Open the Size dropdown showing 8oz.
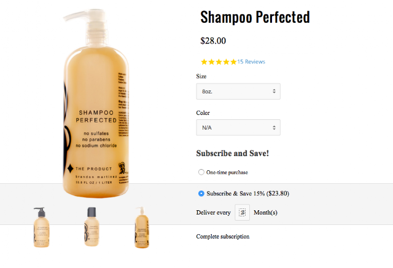 click(238, 92)
